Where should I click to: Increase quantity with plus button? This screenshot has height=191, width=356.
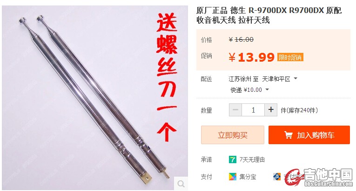point(271,110)
